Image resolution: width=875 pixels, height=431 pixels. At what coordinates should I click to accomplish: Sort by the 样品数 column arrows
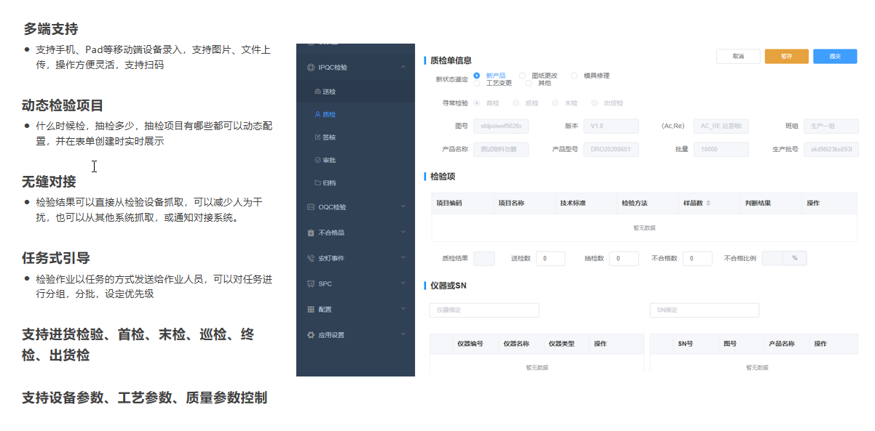(x=708, y=203)
